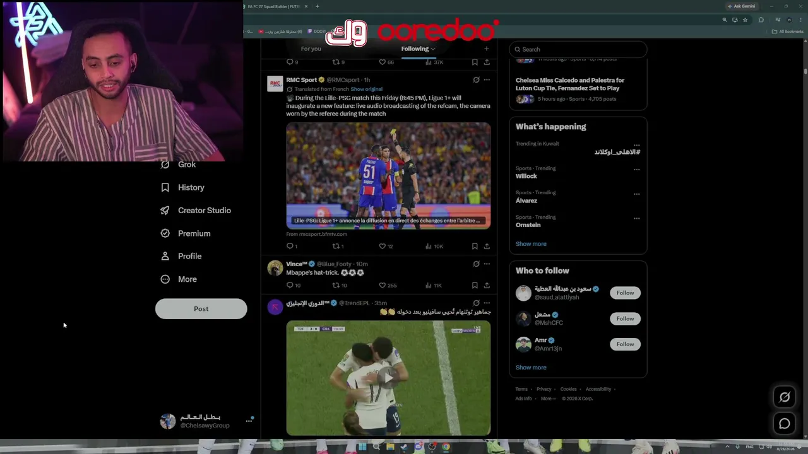808x454 pixels.
Task: Show original French text of RMC post
Action: [367, 89]
